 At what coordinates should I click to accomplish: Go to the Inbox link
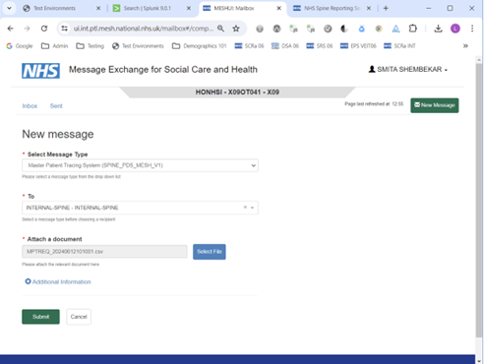pyautogui.click(x=30, y=106)
